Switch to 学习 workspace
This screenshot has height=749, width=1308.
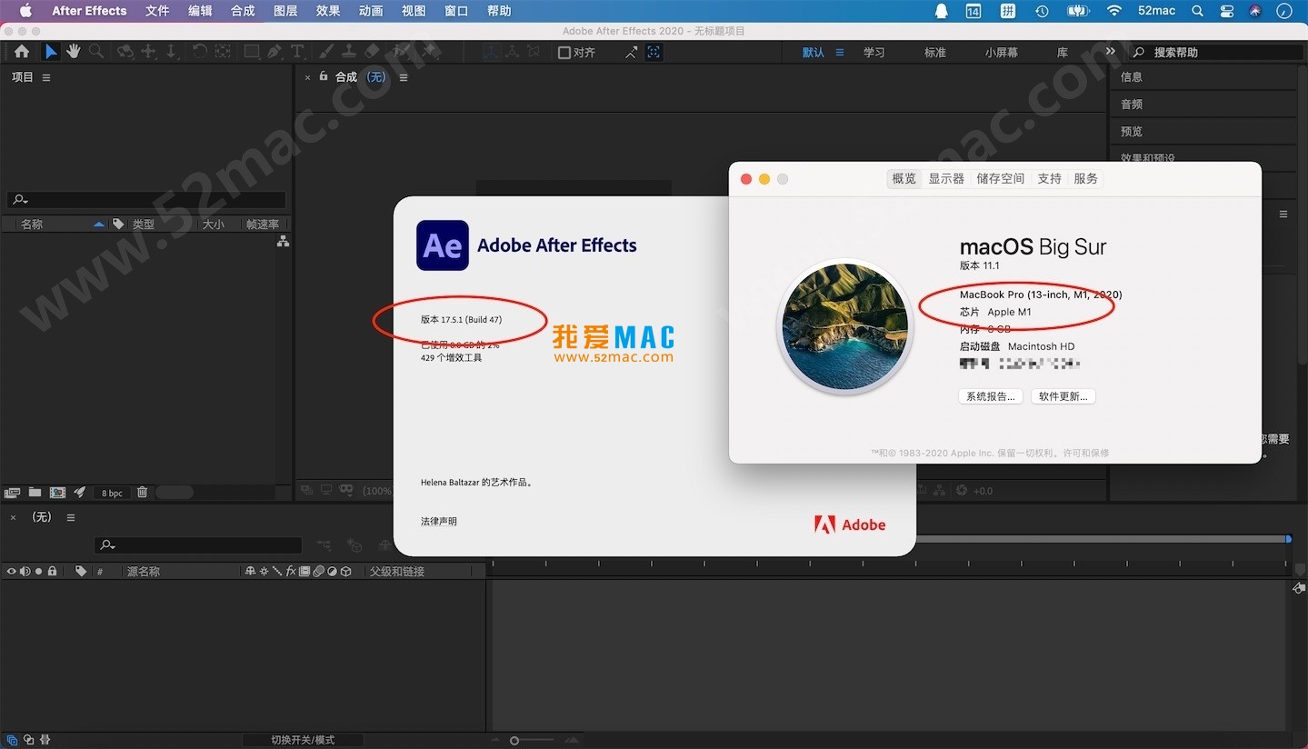click(x=874, y=53)
